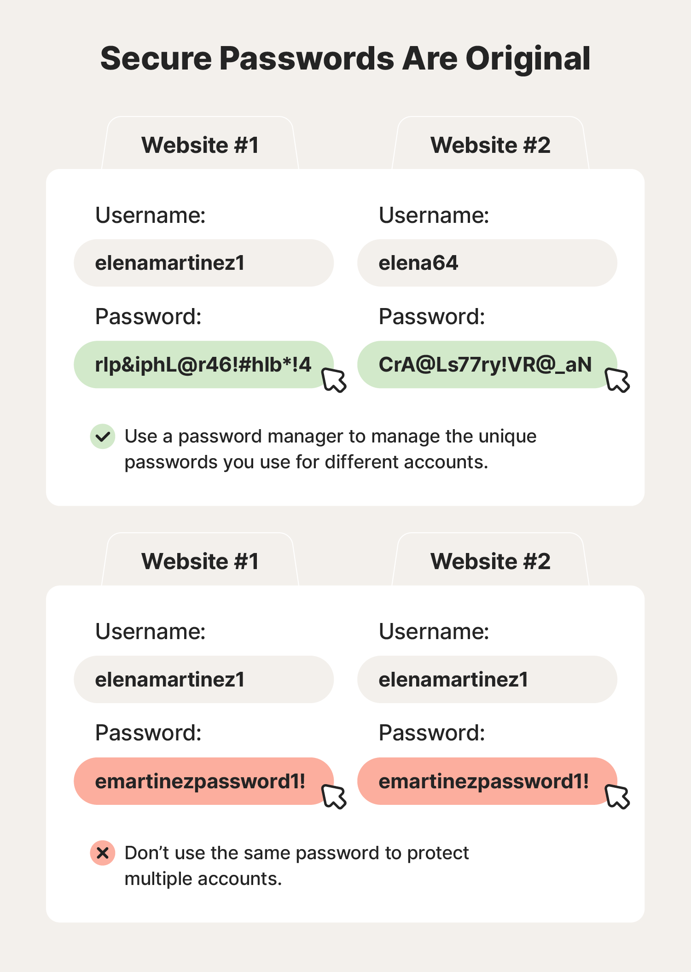
Task: Click the "Secure Passwords Are Original" heading
Action: coord(345,58)
